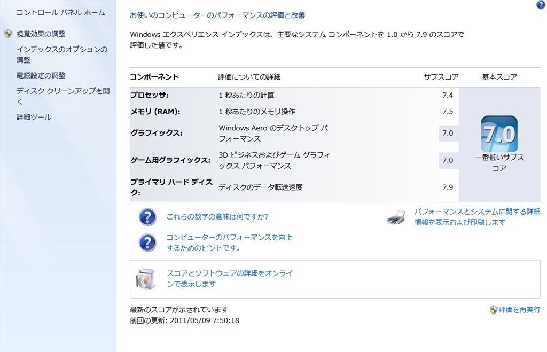Open 詳細ツール link
The height and width of the screenshot is (352, 547).
34,117
